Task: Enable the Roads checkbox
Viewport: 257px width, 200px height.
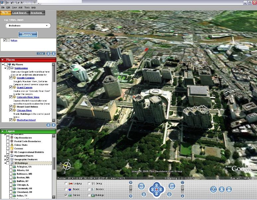Action: click(x=66, y=189)
